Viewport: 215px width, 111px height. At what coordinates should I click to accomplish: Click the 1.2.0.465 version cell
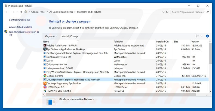(x=196, y=83)
